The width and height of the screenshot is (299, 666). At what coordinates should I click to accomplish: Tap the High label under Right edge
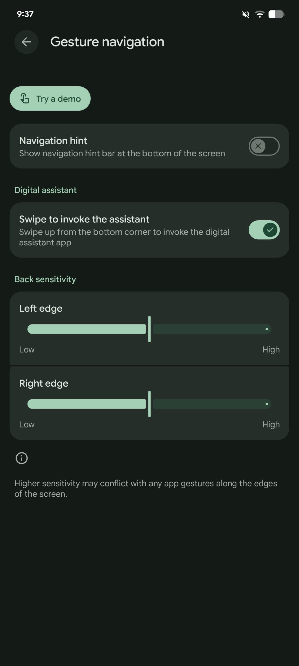coord(271,425)
